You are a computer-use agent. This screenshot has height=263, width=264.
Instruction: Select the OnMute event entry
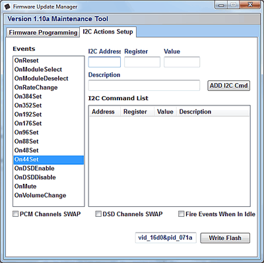pos(49,187)
